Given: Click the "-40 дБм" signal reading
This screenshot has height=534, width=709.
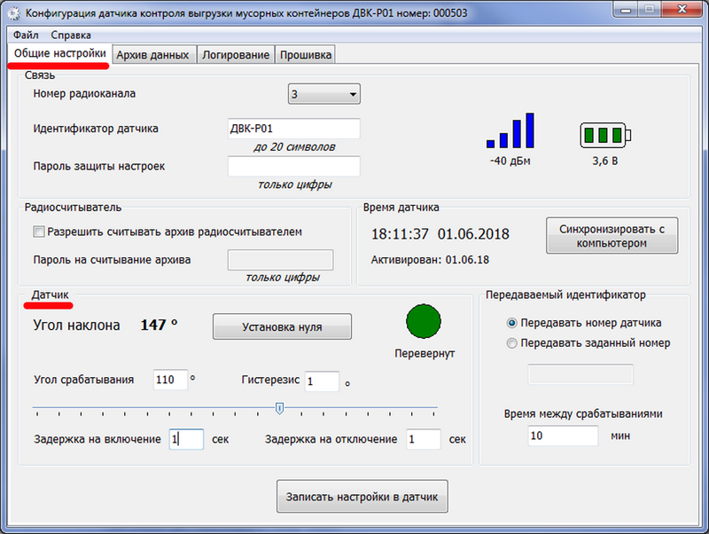Looking at the screenshot, I should [510, 161].
